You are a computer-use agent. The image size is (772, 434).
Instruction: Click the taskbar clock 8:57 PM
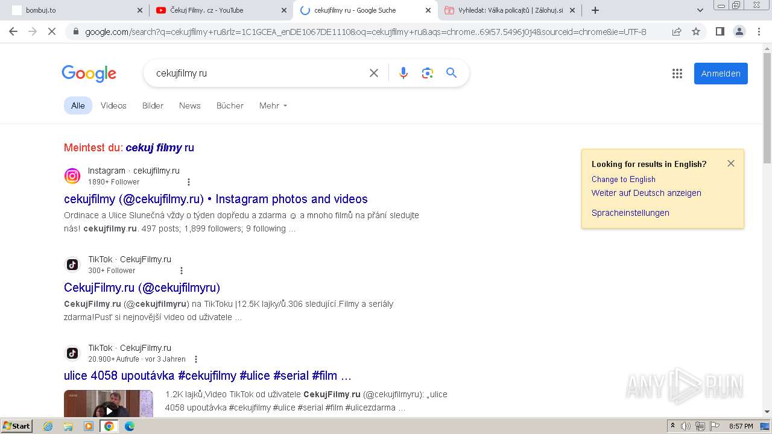tap(741, 426)
